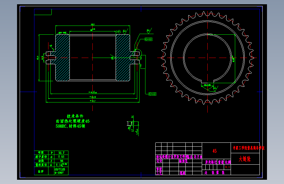Select the 标准化 label in title block
Image resolution: width=284 pixels, height=184 pixels.
(183, 161)
